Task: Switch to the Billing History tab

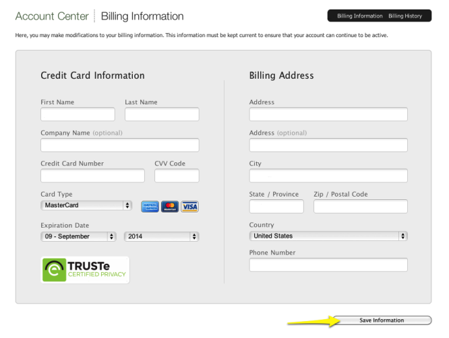Action: pyautogui.click(x=405, y=15)
